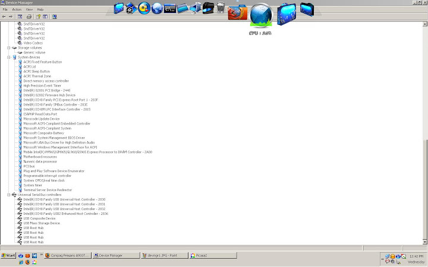Select the Video Codecs device
The image size is (428, 267).
point(33,43)
